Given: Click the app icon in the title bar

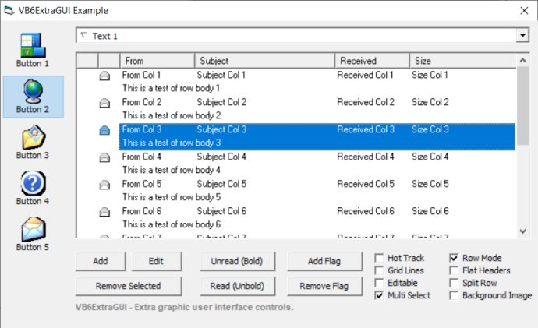Looking at the screenshot, I should pos(9,11).
